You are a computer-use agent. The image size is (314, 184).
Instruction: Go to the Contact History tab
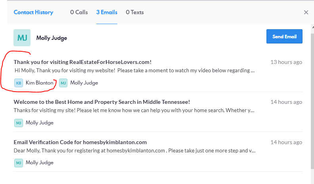pyautogui.click(x=33, y=12)
